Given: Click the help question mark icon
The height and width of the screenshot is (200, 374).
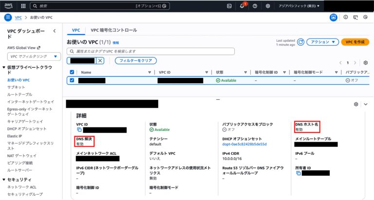Looking at the screenshot, I should tap(255, 6).
